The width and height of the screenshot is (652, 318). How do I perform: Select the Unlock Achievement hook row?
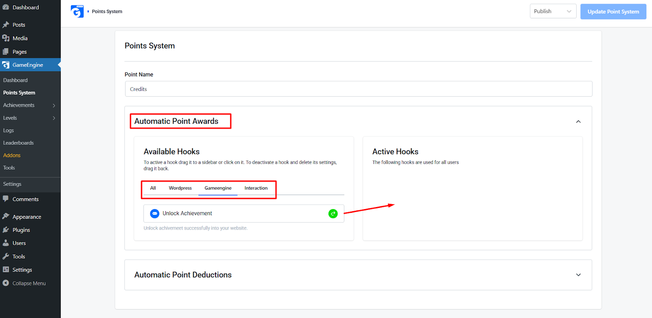(244, 214)
